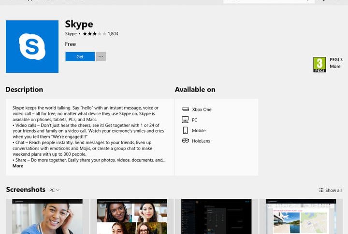Open the group video call screenshot
The image size is (348, 234).
[132, 216]
